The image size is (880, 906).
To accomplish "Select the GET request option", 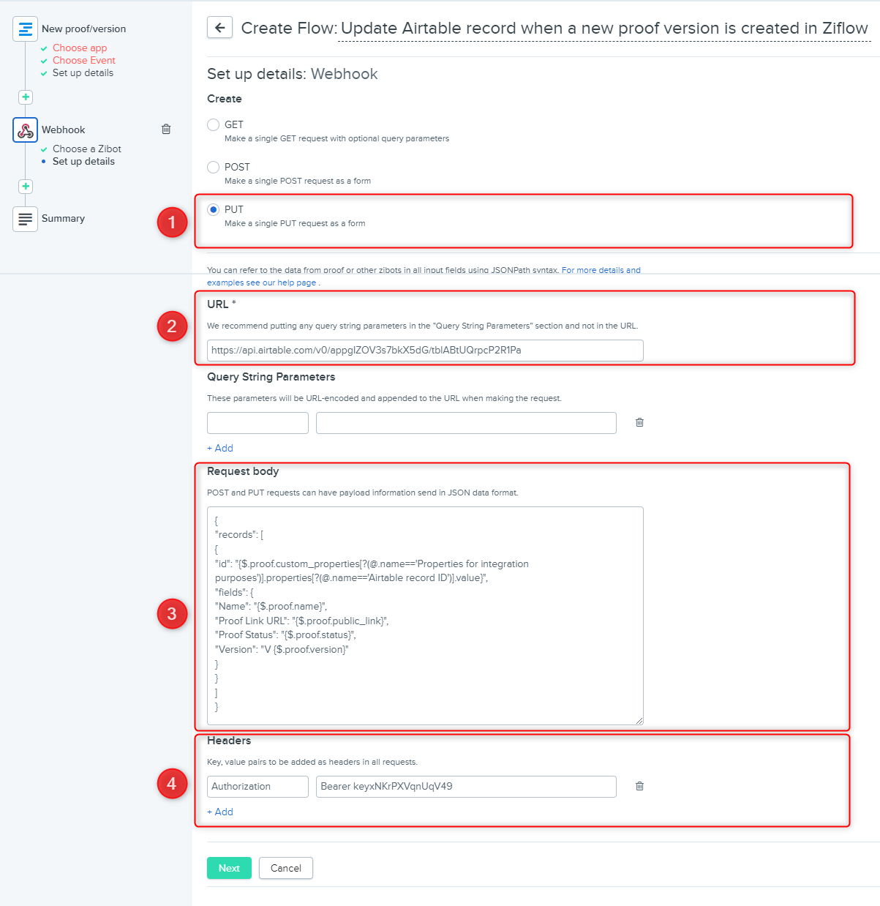I will [x=213, y=125].
